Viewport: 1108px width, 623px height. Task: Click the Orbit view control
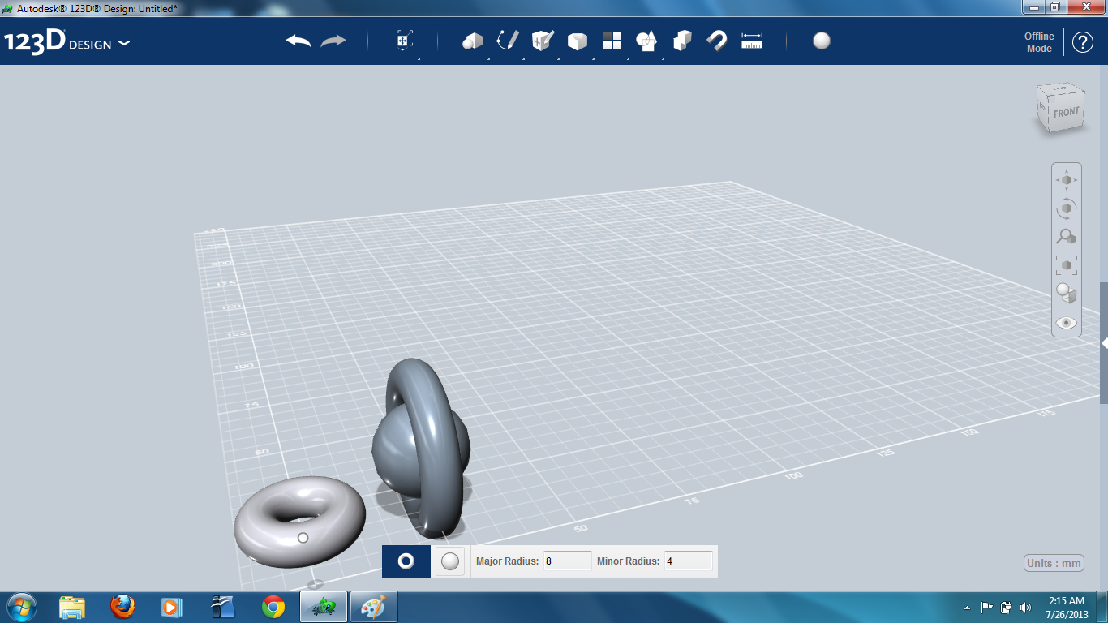coord(1066,208)
